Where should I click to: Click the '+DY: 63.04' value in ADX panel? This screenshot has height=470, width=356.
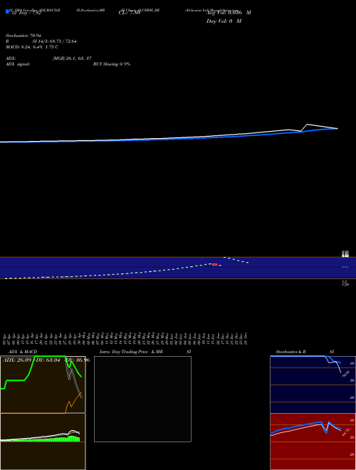click(47, 360)
